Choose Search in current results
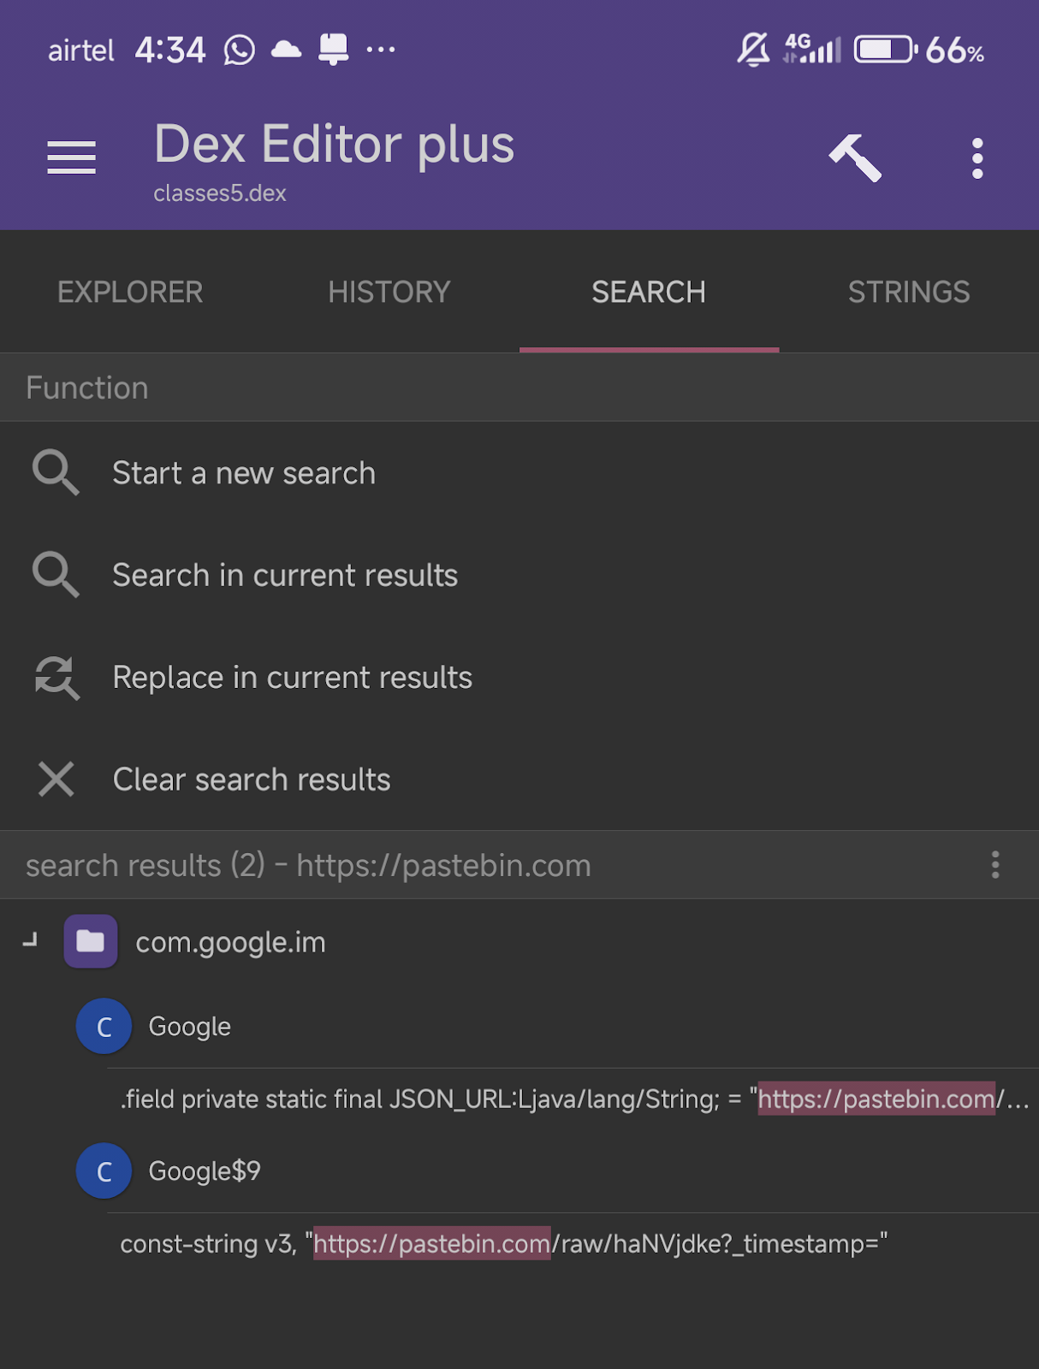This screenshot has width=1039, height=1369. tap(285, 575)
